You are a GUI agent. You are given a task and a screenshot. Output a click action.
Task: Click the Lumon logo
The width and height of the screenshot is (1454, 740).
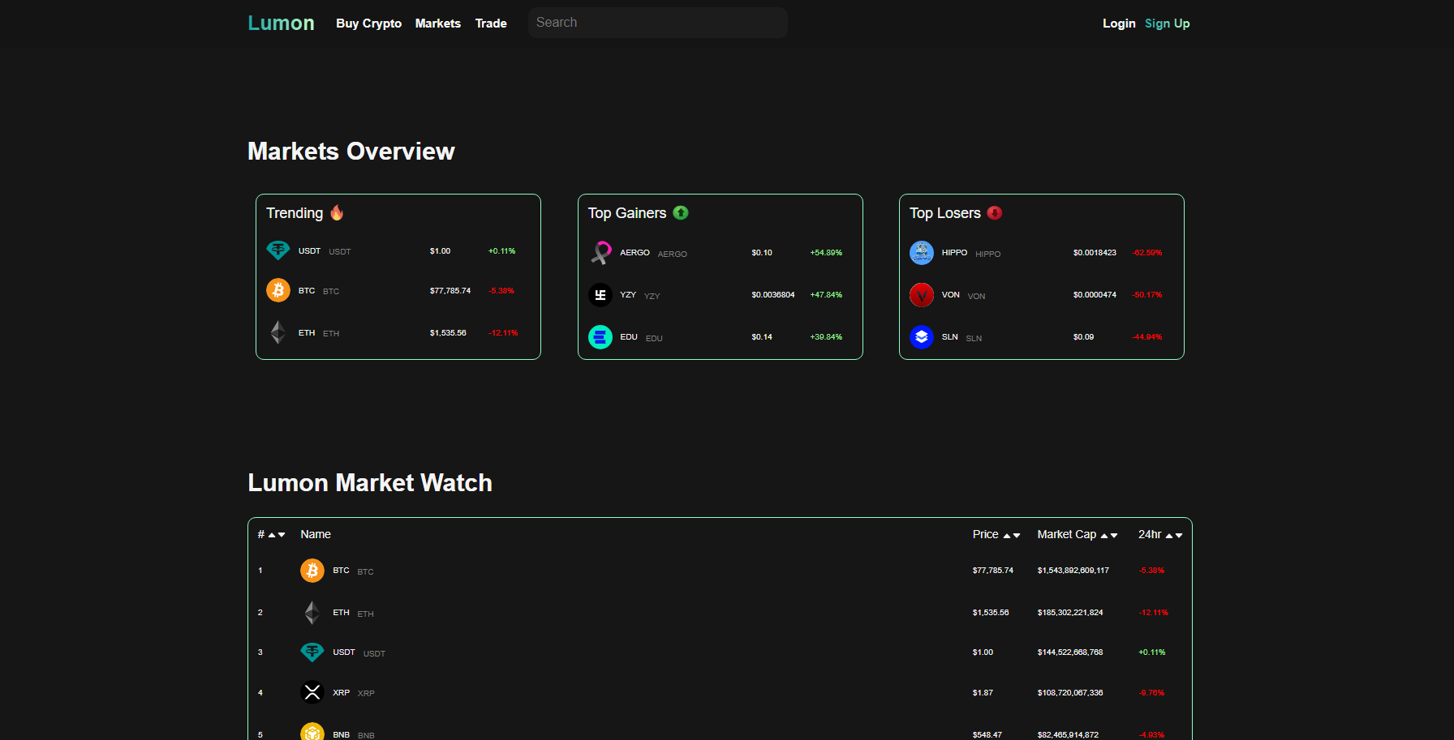(281, 24)
